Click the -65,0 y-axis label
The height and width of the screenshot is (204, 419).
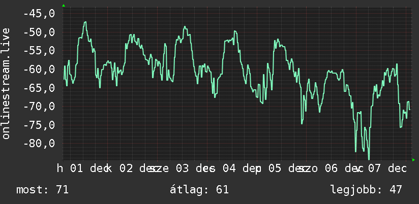[39, 87]
